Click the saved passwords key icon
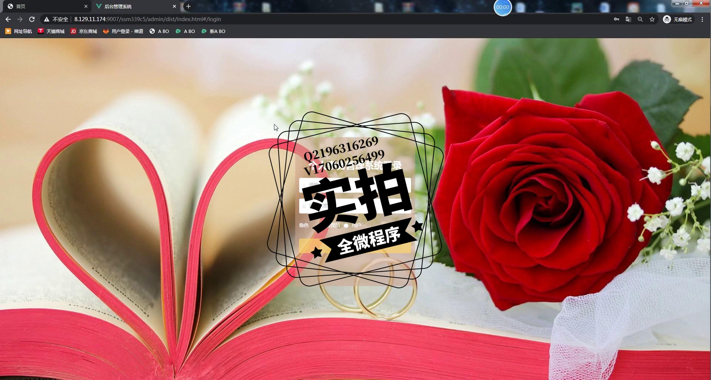This screenshot has width=711, height=380. (617, 19)
